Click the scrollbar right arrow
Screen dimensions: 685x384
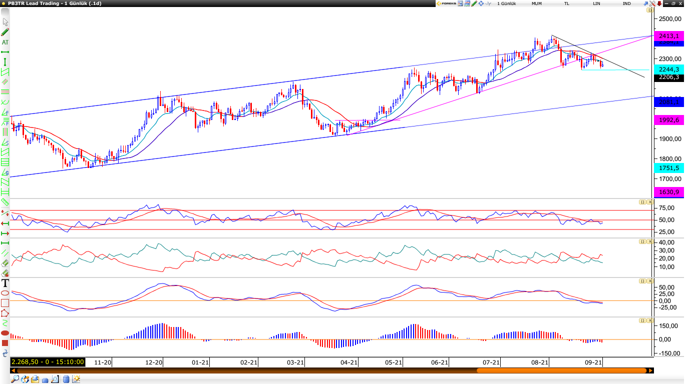(x=651, y=370)
